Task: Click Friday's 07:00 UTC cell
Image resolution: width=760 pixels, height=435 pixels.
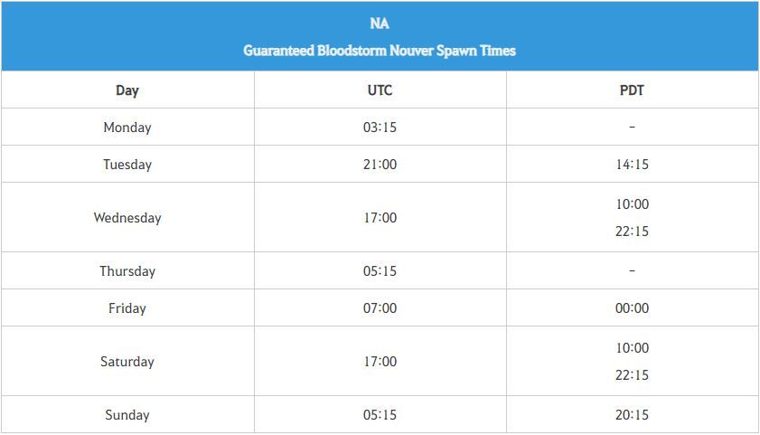Action: click(380, 308)
